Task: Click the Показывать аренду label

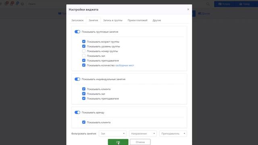Action: pyautogui.click(x=93, y=112)
